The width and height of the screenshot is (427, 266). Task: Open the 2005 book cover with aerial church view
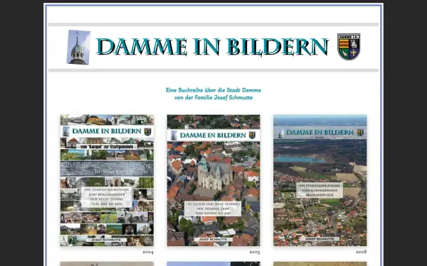(213, 180)
